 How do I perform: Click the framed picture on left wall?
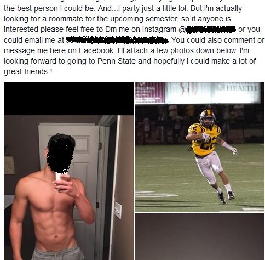[9, 165]
